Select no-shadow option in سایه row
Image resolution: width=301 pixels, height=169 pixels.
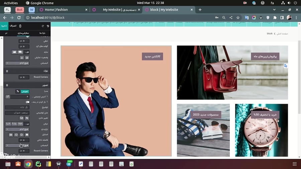click(26, 52)
